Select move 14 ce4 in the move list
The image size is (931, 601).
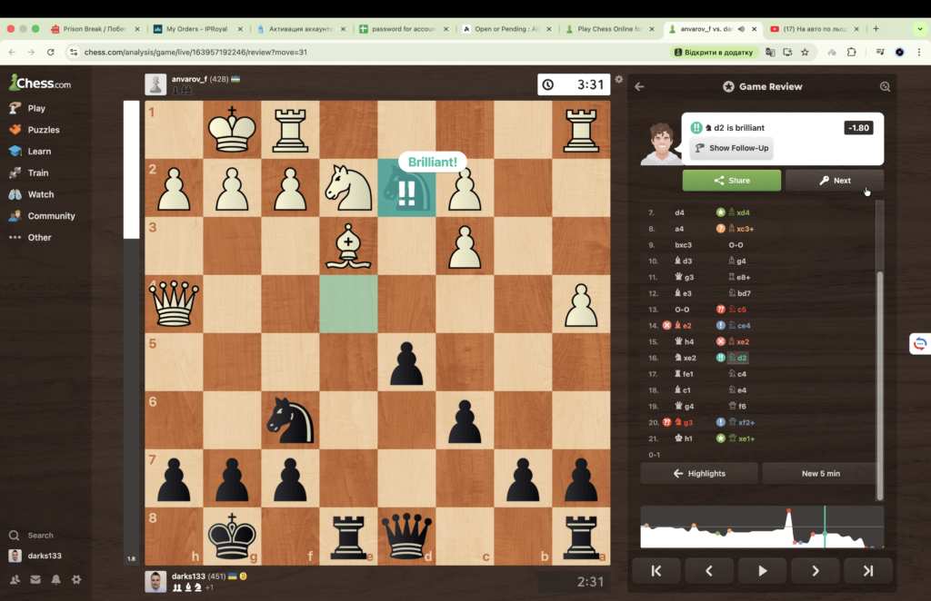pyautogui.click(x=739, y=325)
